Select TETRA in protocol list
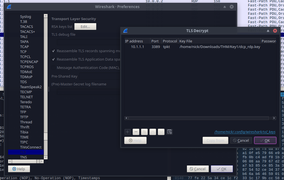This screenshot has height=180, width=284. click(x=26, y=107)
